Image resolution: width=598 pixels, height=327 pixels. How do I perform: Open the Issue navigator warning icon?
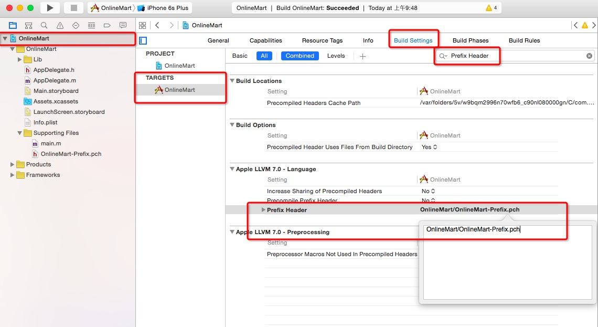[x=60, y=26]
